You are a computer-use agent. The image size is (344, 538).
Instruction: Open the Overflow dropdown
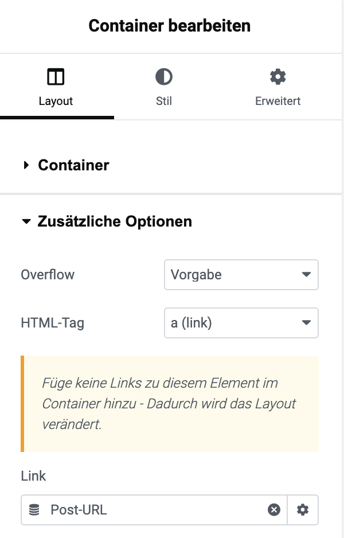click(241, 275)
